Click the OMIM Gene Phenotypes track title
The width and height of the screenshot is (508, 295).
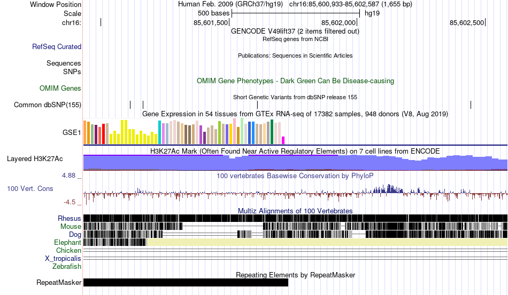click(x=295, y=81)
